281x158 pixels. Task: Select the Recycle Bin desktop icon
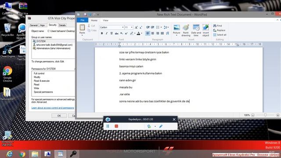click(7, 30)
